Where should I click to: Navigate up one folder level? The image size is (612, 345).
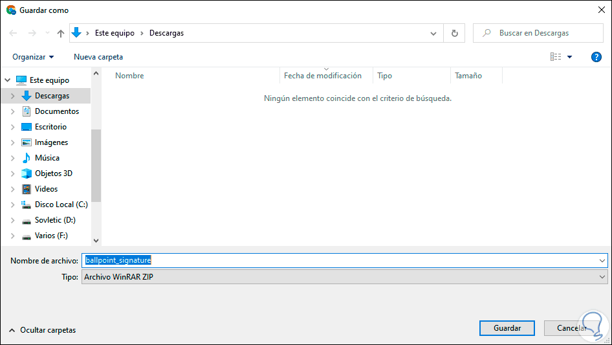(x=61, y=33)
